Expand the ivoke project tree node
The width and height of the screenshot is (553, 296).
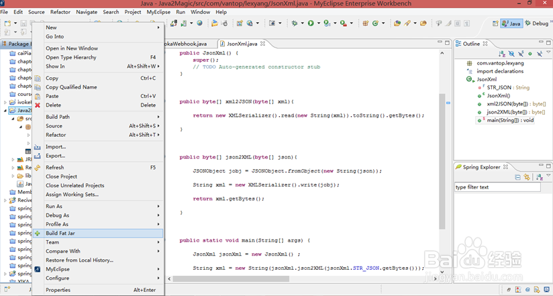coord(5,102)
